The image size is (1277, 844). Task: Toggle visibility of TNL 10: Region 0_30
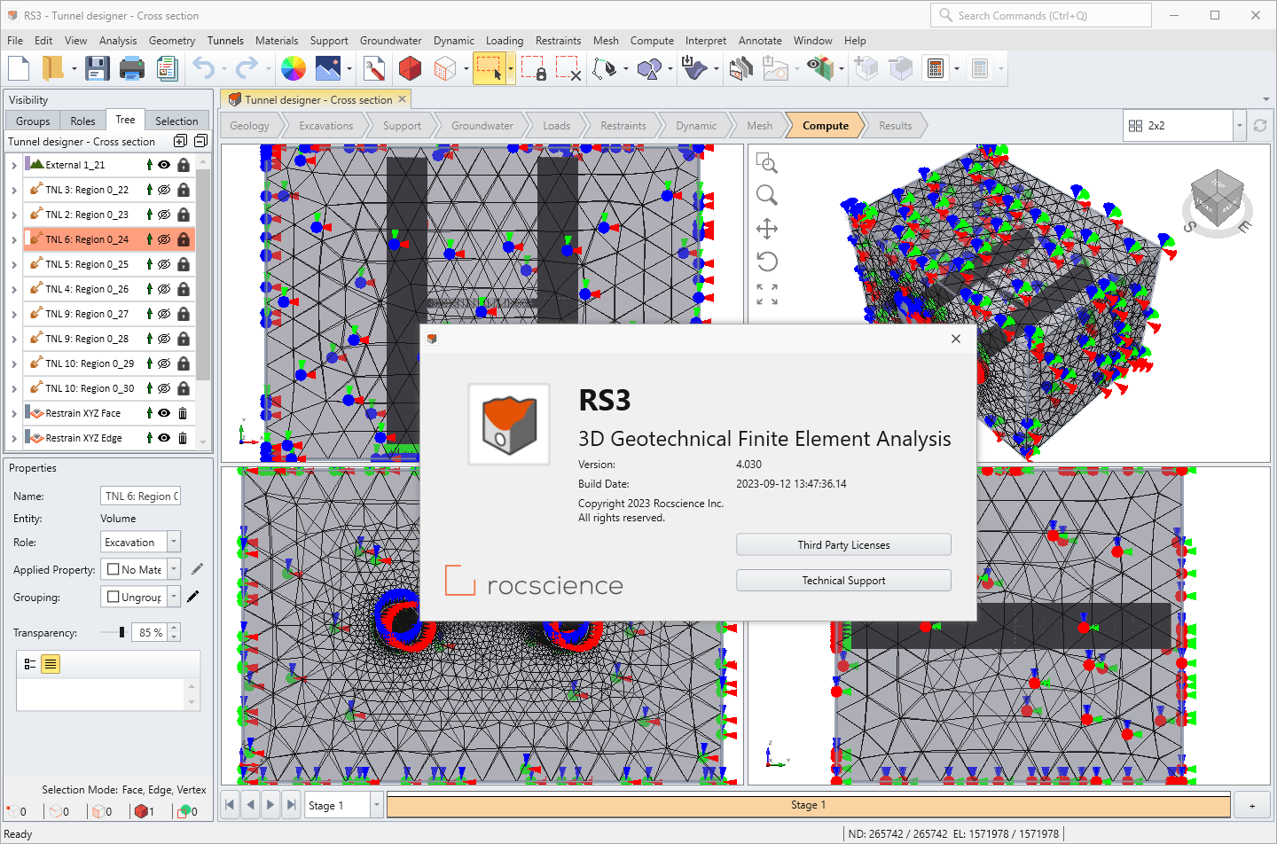(164, 388)
